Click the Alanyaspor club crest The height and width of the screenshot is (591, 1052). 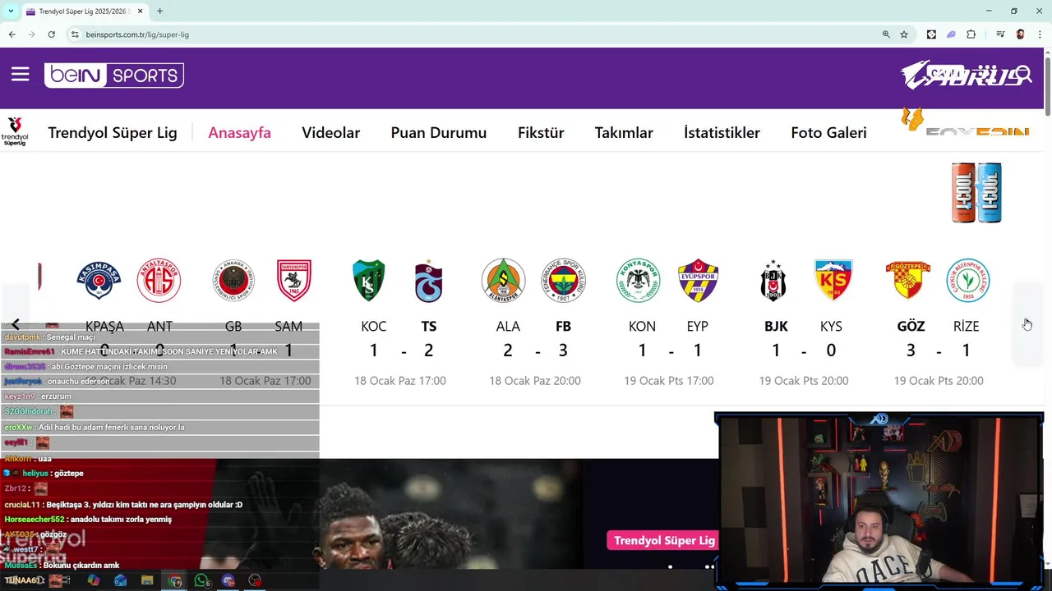pos(503,281)
